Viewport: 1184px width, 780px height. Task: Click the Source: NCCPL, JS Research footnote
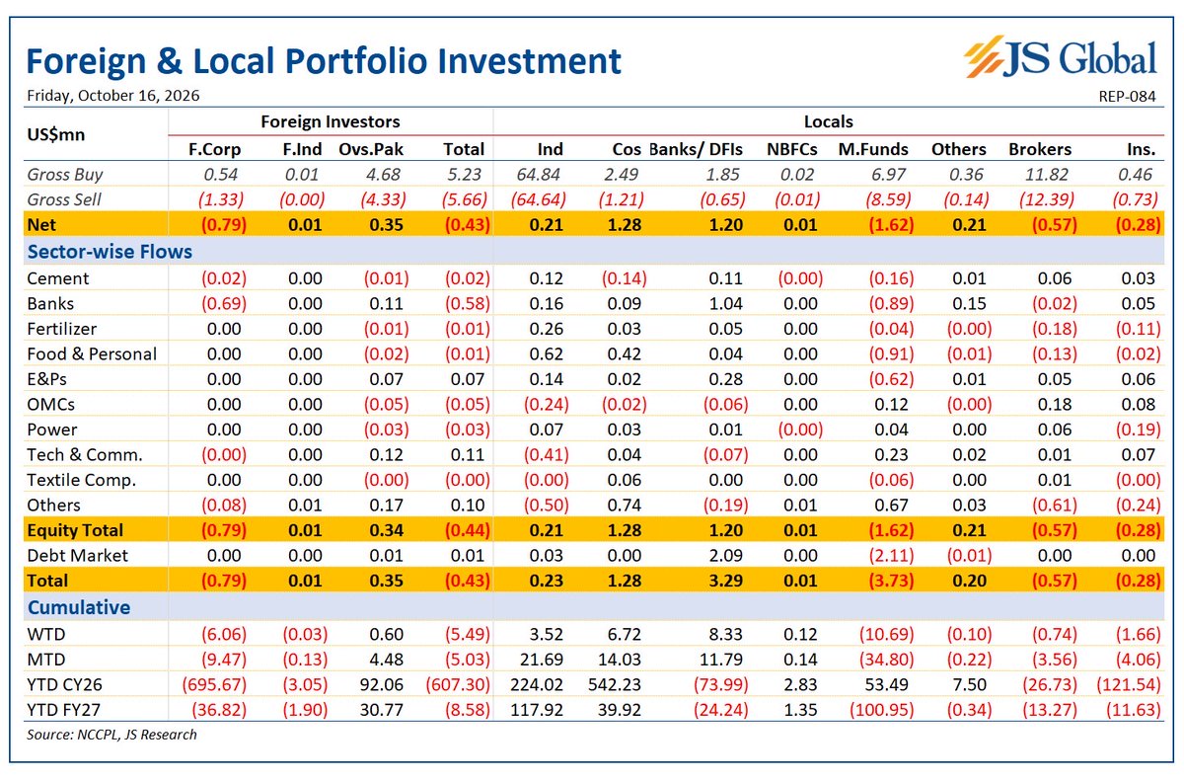click(111, 735)
